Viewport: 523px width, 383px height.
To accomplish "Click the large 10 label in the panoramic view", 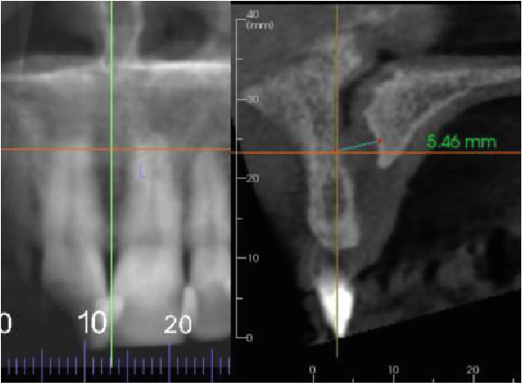I will click(92, 324).
